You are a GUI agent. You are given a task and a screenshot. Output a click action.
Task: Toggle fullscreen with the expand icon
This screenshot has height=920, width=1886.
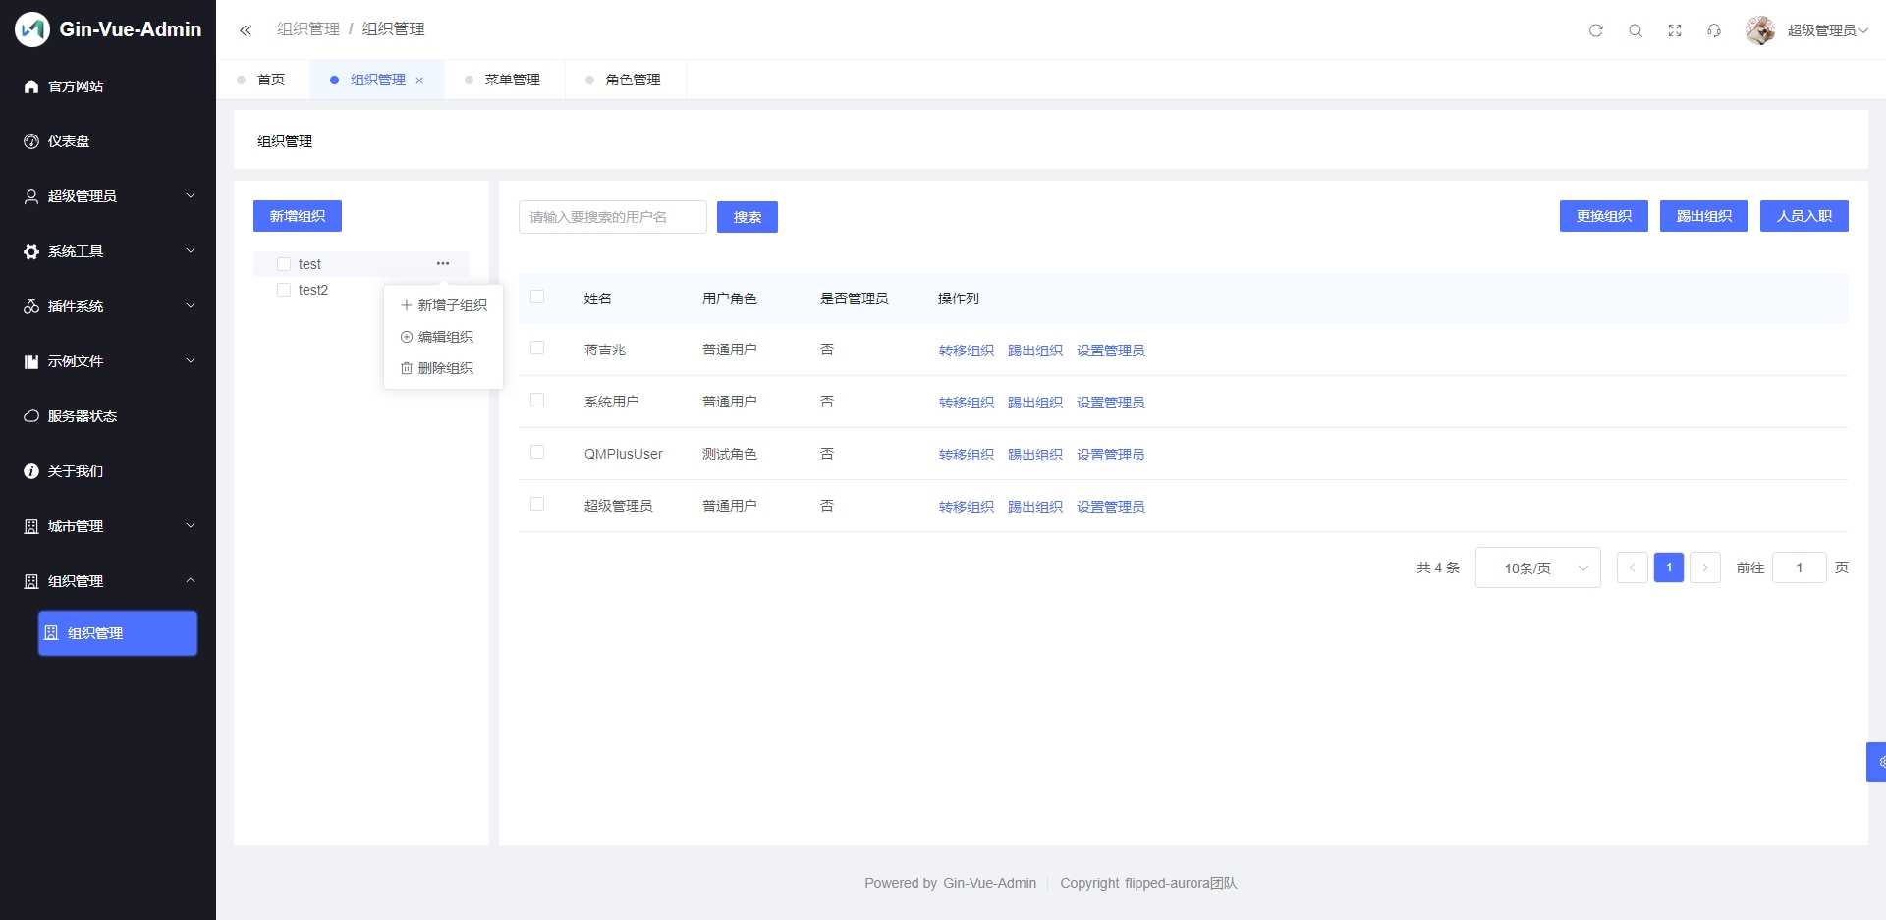click(1675, 30)
